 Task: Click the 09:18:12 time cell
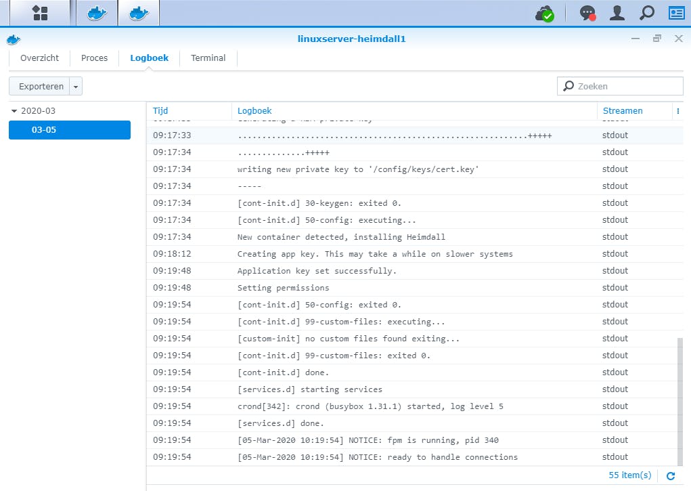[172, 254]
